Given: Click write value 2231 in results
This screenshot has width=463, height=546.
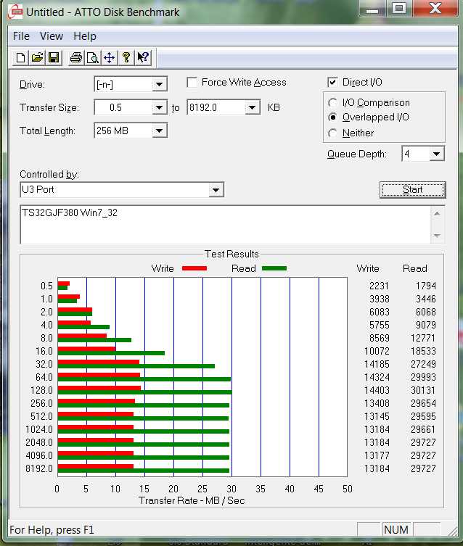Looking at the screenshot, I should (x=379, y=286).
